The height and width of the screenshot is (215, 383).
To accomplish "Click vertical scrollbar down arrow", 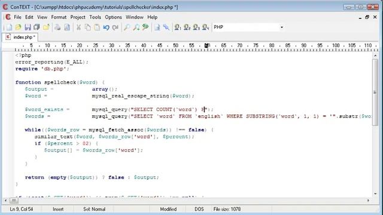I will click(375, 193).
